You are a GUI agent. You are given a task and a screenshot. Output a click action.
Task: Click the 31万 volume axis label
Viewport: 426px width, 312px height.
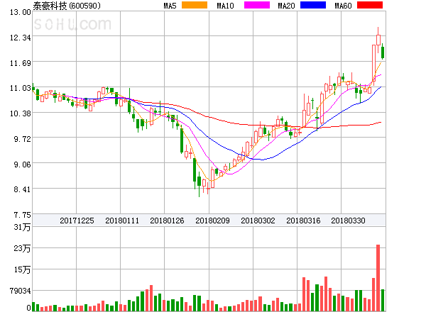(22, 227)
